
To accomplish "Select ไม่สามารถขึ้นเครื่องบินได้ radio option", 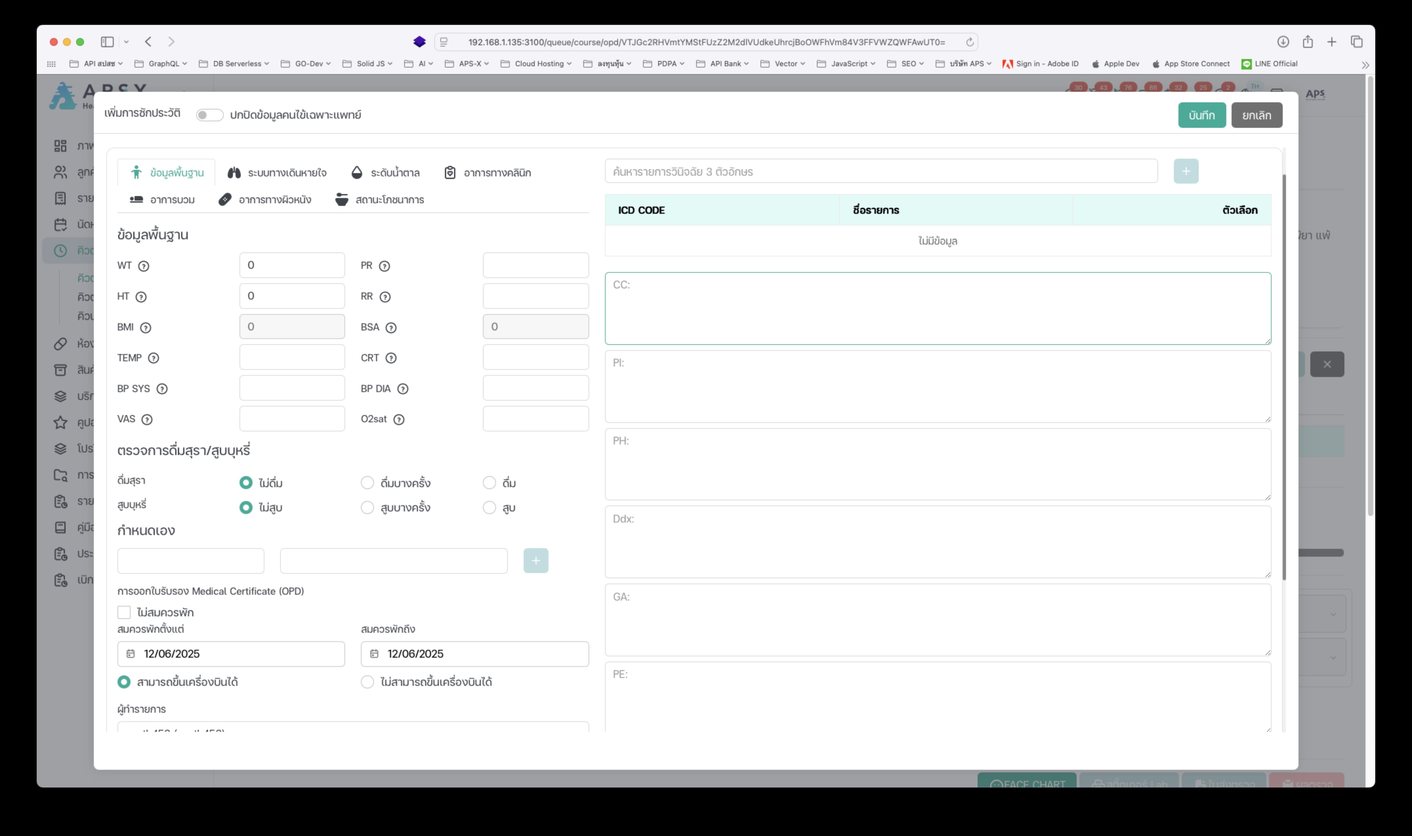I will tap(367, 682).
